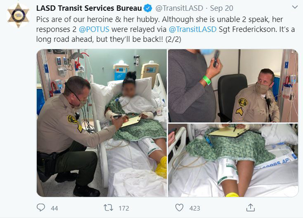Open the photo of clipboard on hospital bed
303x218 pixels.
click(x=233, y=160)
